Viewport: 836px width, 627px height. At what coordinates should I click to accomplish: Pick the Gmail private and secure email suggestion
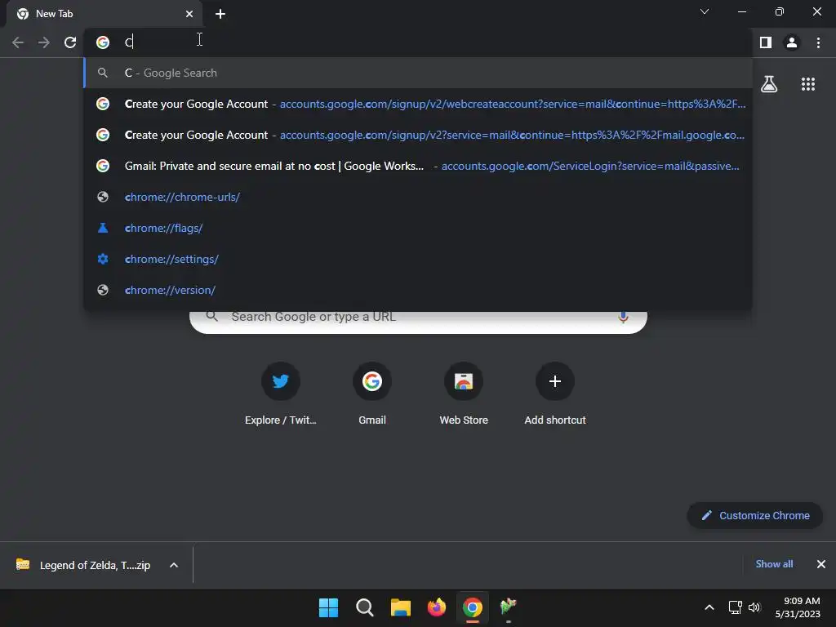(418, 166)
